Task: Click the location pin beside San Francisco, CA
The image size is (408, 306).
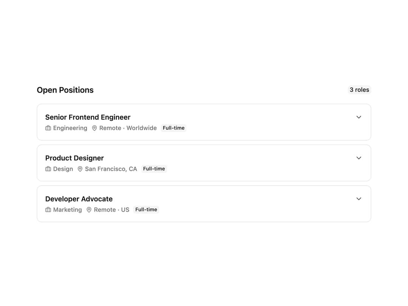Action: tap(80, 169)
